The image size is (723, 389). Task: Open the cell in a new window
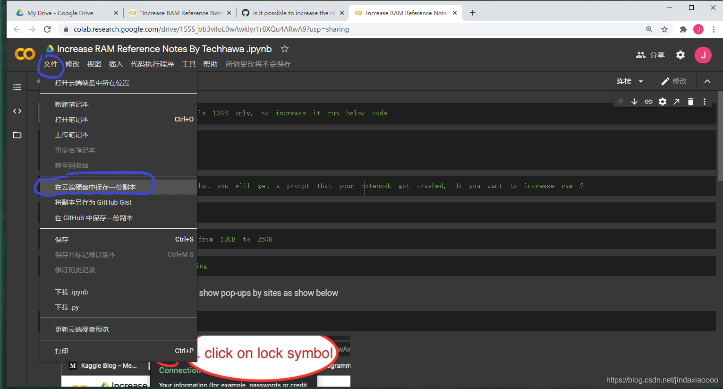point(676,101)
